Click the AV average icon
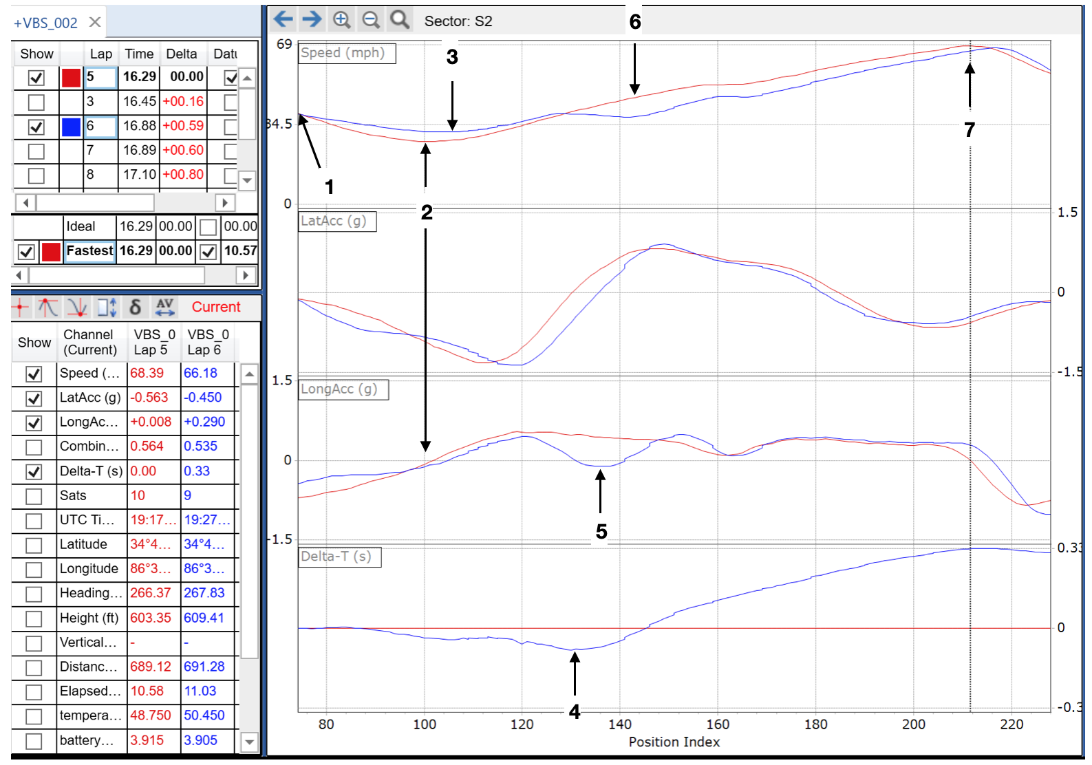Image resolution: width=1092 pixels, height=765 pixels. click(164, 307)
